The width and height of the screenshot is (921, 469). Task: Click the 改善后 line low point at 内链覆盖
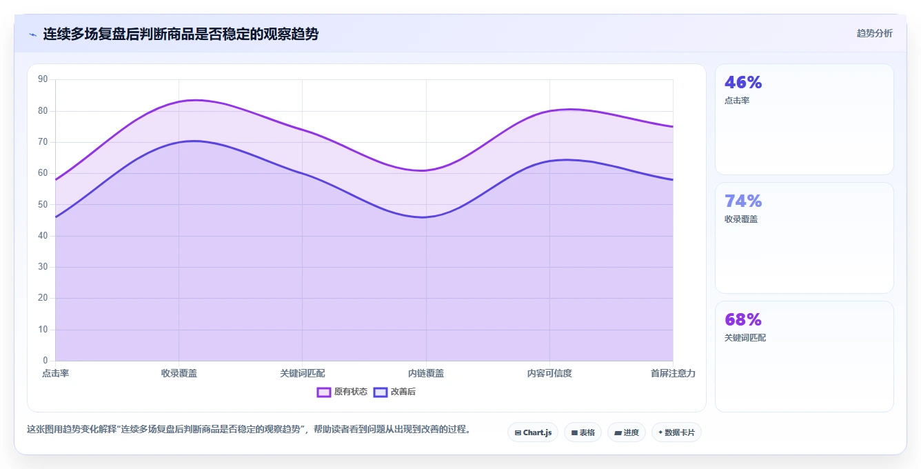(x=426, y=217)
